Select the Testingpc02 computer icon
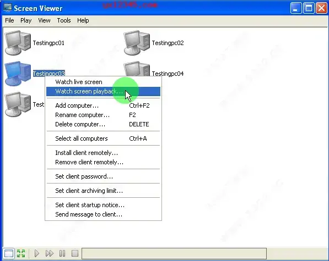The height and width of the screenshot is (261, 329). [x=137, y=43]
